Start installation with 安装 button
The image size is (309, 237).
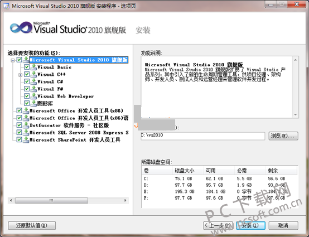(250, 226)
